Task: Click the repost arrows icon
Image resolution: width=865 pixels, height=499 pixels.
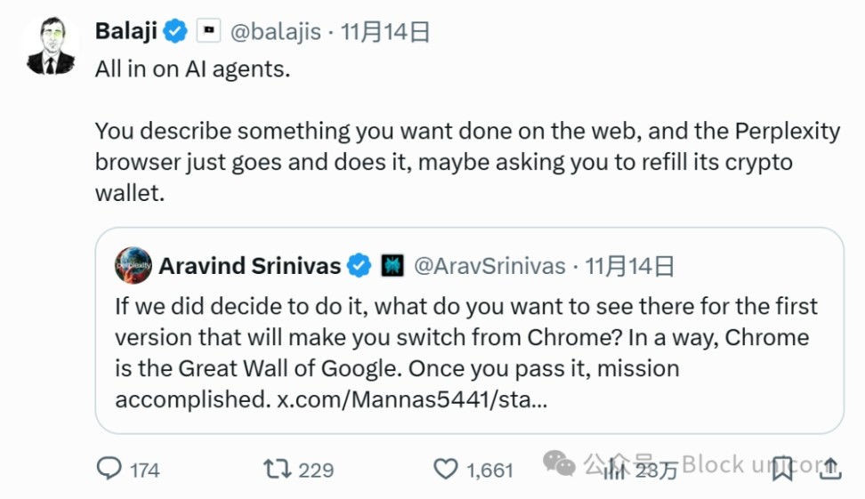Action: click(277, 470)
